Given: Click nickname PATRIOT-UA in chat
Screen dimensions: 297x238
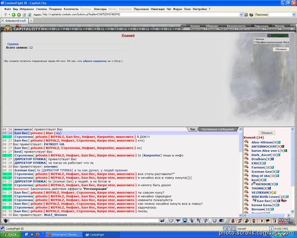Looking at the screenshot, I should tap(54, 144).
